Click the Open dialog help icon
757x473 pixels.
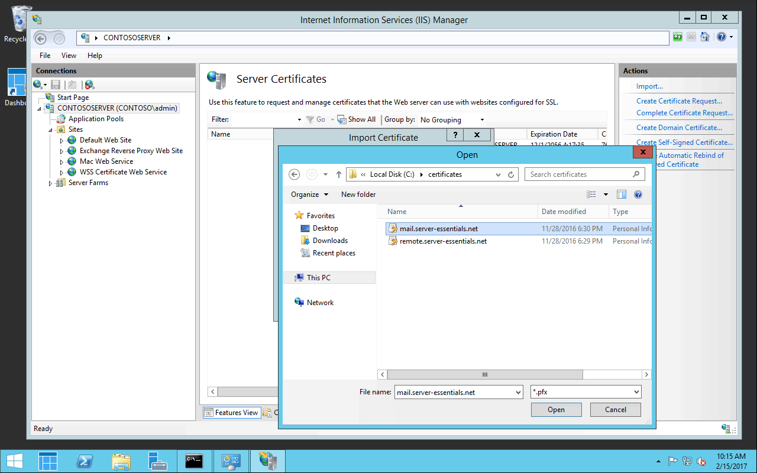(x=638, y=195)
